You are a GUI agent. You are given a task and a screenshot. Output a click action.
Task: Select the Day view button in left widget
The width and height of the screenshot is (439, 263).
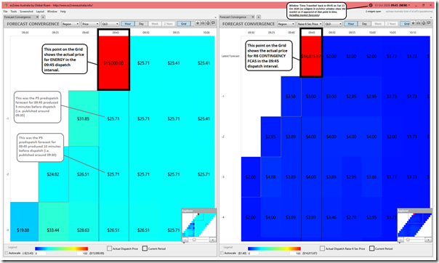142,24
